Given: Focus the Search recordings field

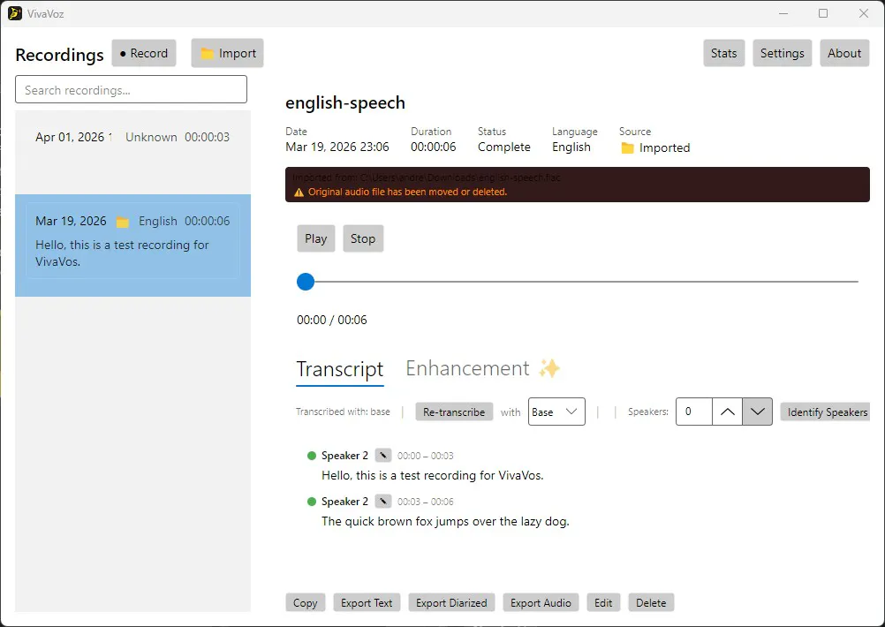Looking at the screenshot, I should [x=131, y=89].
